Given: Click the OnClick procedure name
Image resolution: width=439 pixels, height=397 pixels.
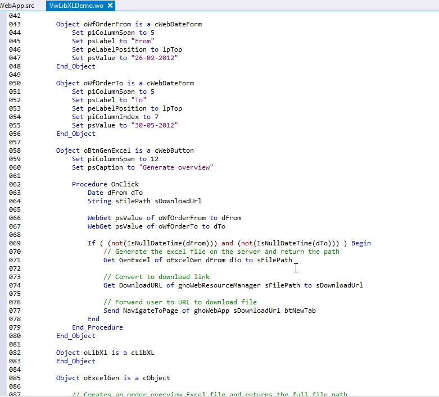Looking at the screenshot, I should [x=125, y=184].
